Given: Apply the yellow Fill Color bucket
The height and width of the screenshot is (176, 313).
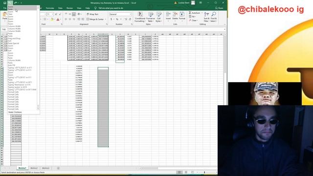Looking at the screenshot, I should 52,19.
